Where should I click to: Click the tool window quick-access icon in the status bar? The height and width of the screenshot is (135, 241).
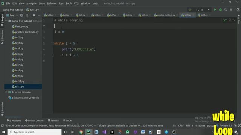[2, 126]
